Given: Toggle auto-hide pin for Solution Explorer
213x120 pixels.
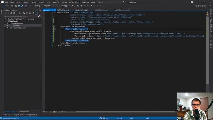Looking at the screenshot, I should 38,10.
